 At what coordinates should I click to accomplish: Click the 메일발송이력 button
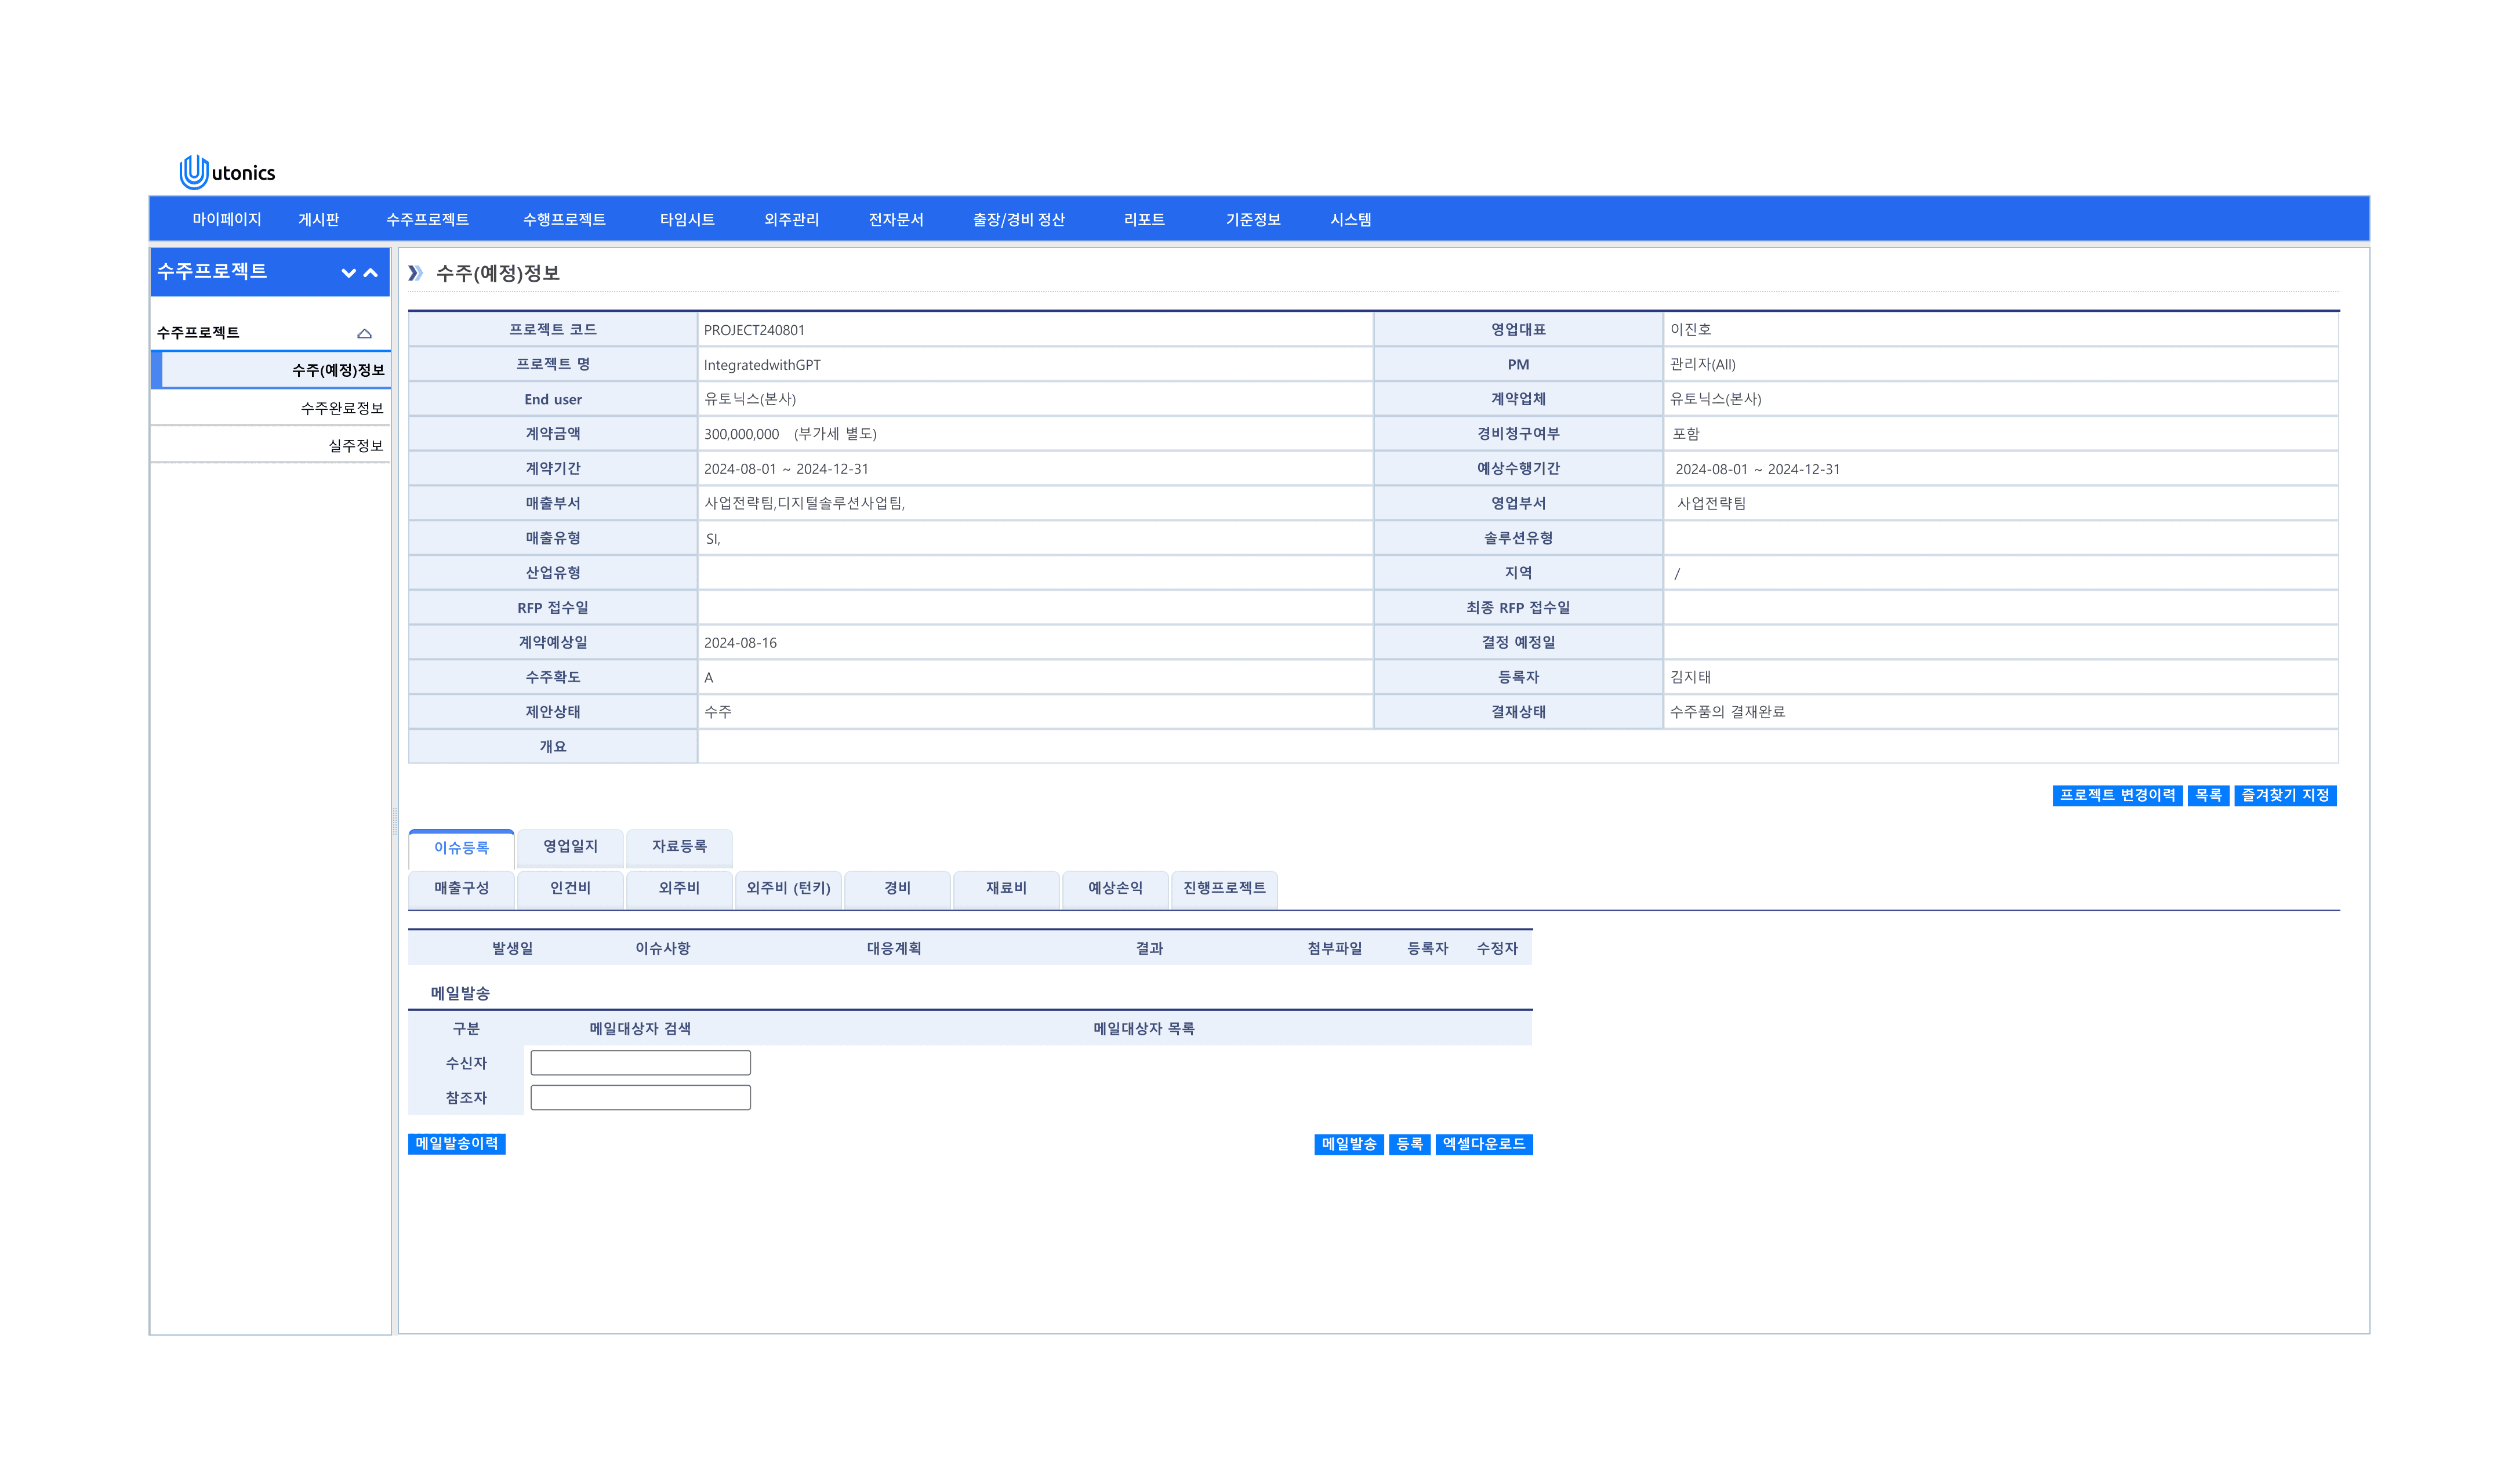[x=456, y=1143]
